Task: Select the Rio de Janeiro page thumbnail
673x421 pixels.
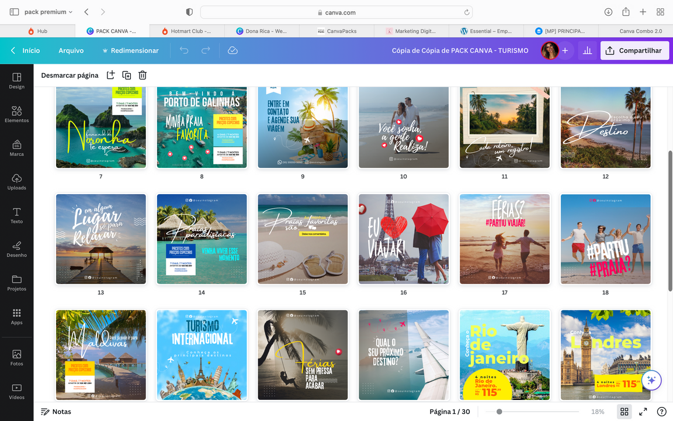Action: coord(504,355)
